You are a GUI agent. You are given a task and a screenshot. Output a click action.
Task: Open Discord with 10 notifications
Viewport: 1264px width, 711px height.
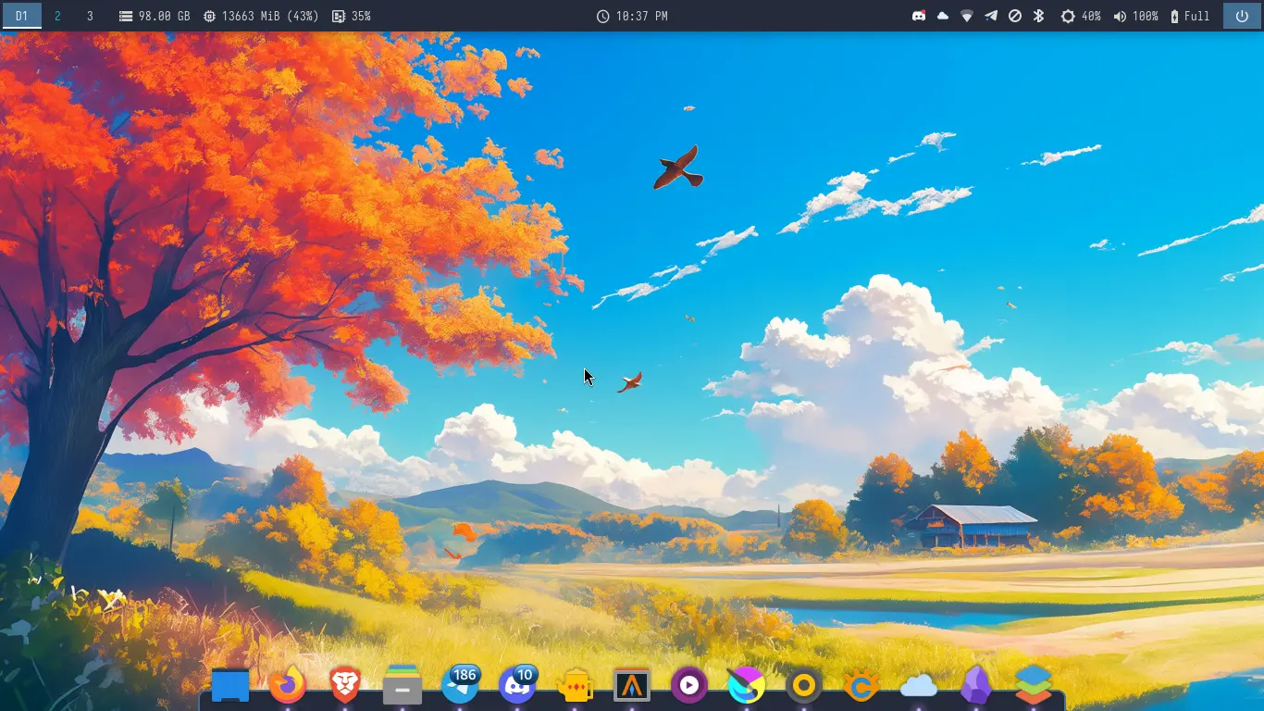pyautogui.click(x=517, y=685)
